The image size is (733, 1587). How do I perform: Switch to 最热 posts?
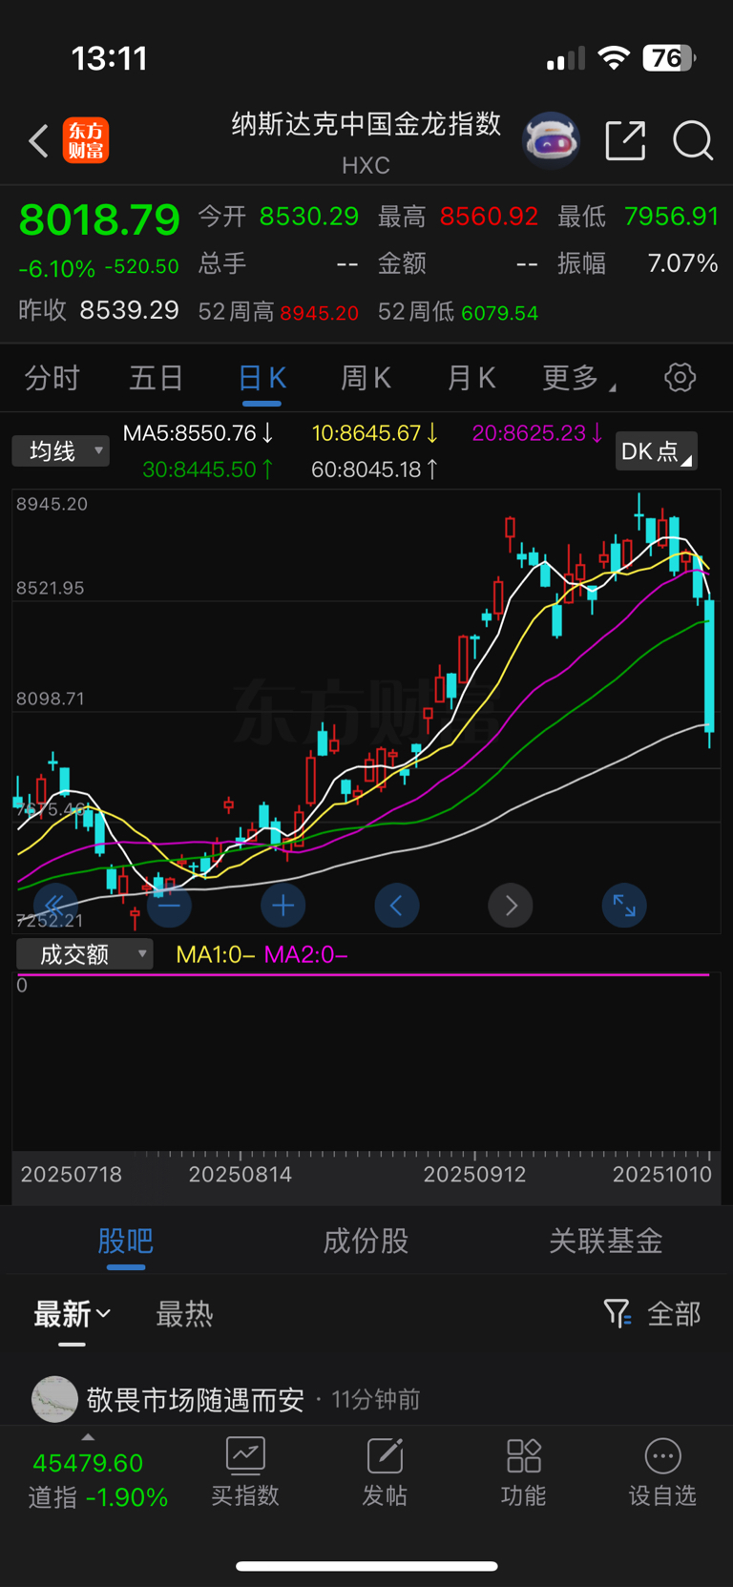pyautogui.click(x=184, y=1314)
